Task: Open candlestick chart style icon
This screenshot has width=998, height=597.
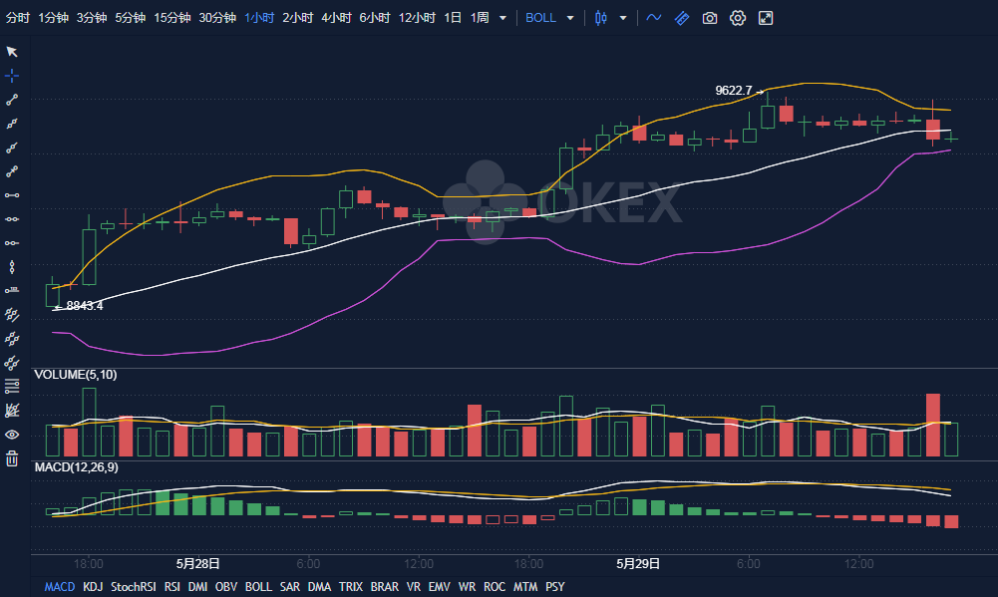Action: coord(601,18)
